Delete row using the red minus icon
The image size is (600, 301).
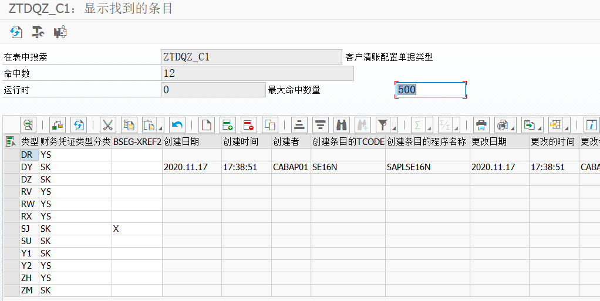point(249,125)
